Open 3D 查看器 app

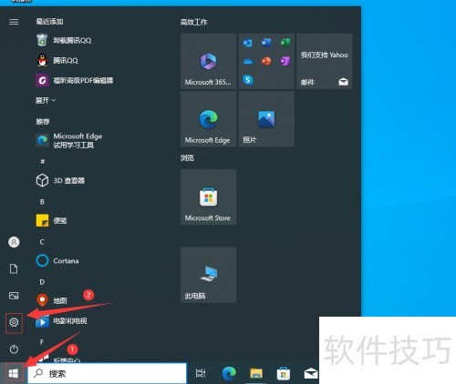60,180
